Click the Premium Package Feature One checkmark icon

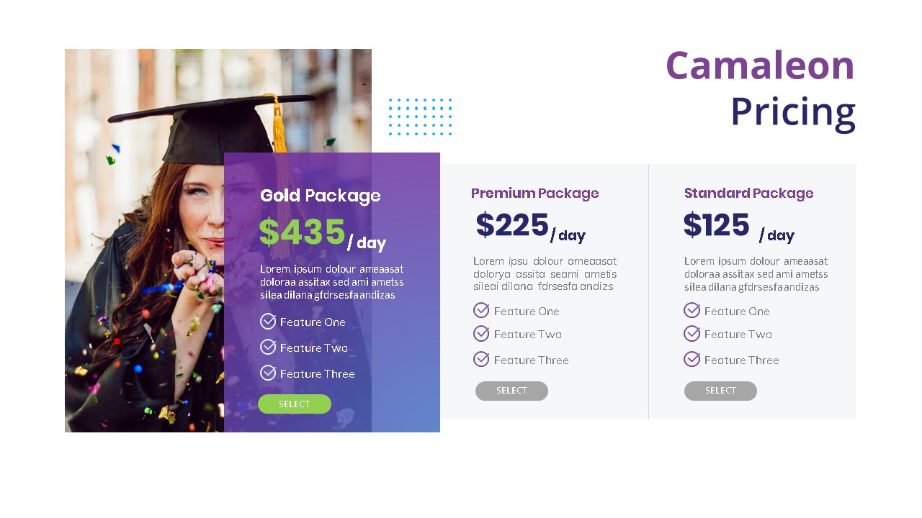pos(481,310)
